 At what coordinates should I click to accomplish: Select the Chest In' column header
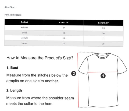tap(64, 23)
